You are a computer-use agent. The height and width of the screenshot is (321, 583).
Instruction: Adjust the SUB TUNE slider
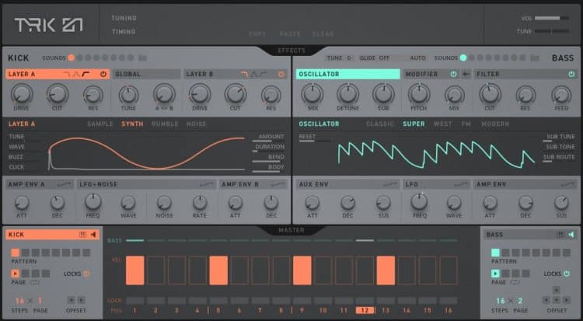coord(559,141)
